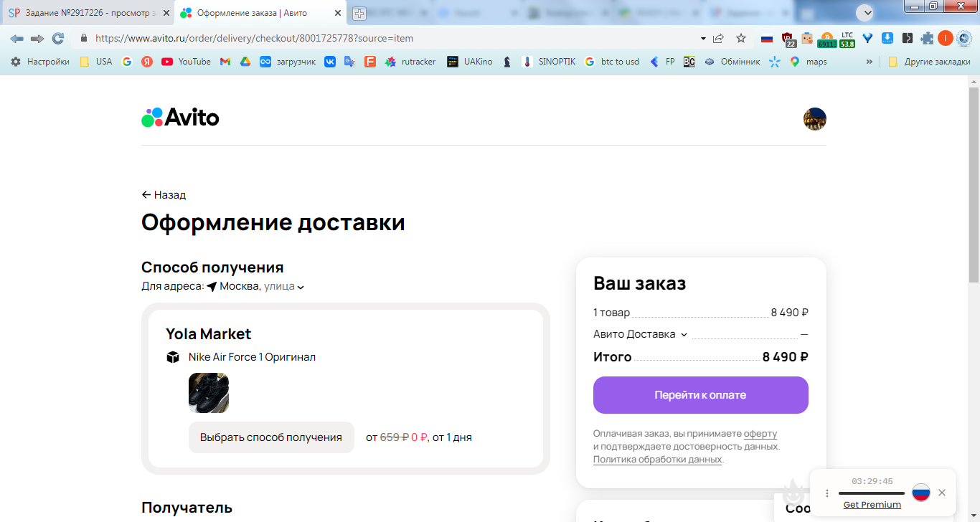Share the page via the share icon
Screen dimensions: 980x522
point(718,39)
